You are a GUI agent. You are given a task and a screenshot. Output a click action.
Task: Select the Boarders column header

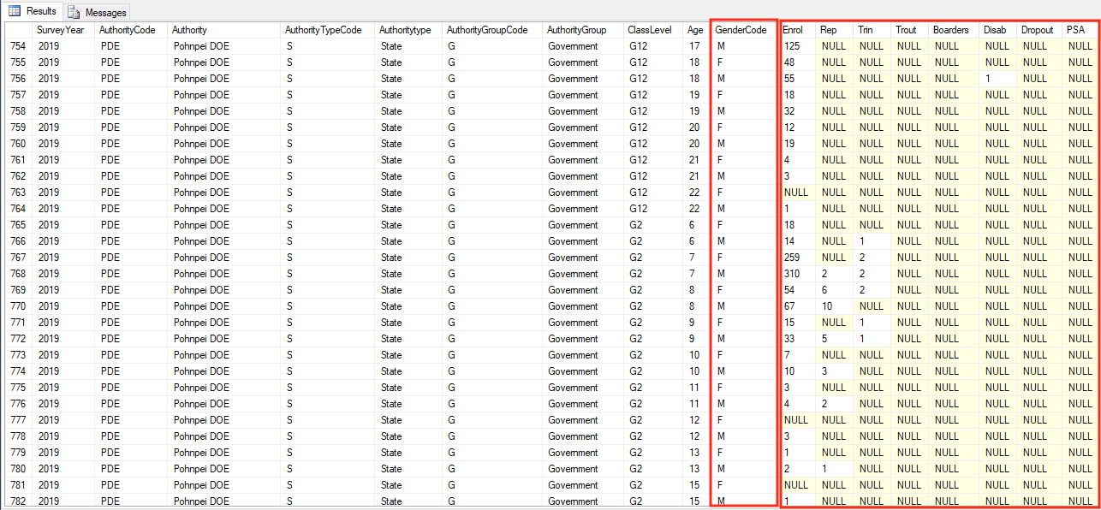[950, 30]
